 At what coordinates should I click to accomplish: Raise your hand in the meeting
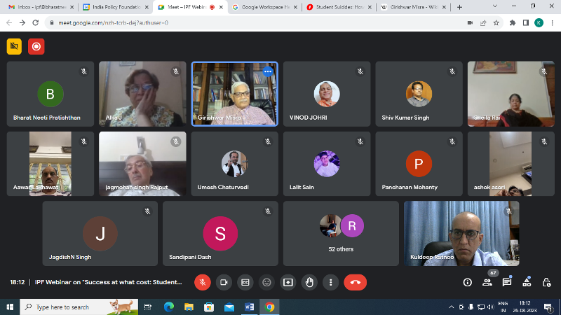click(x=309, y=282)
